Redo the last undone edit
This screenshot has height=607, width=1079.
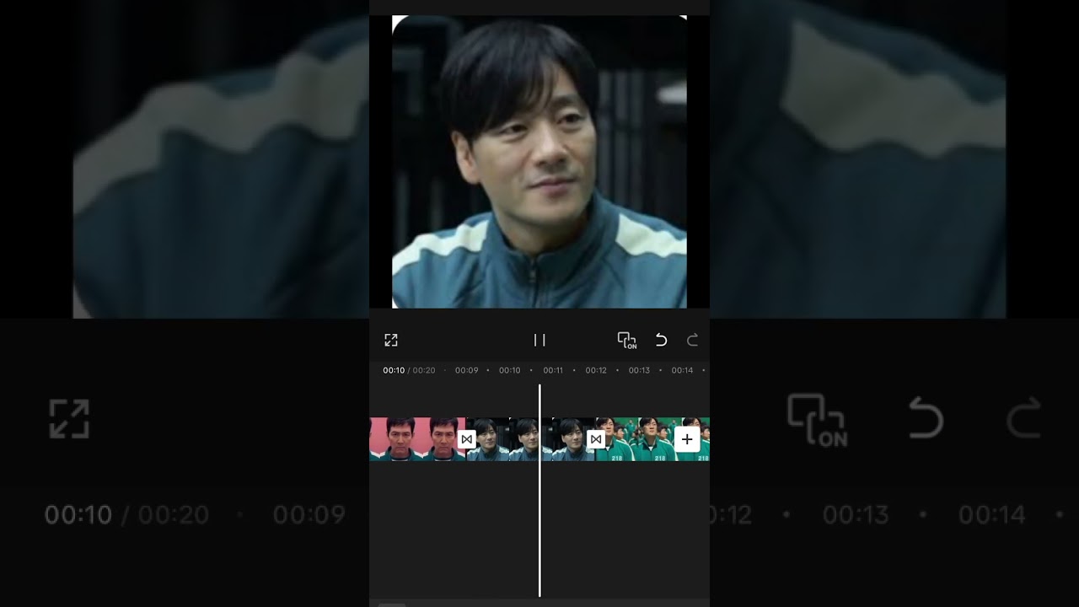click(692, 340)
